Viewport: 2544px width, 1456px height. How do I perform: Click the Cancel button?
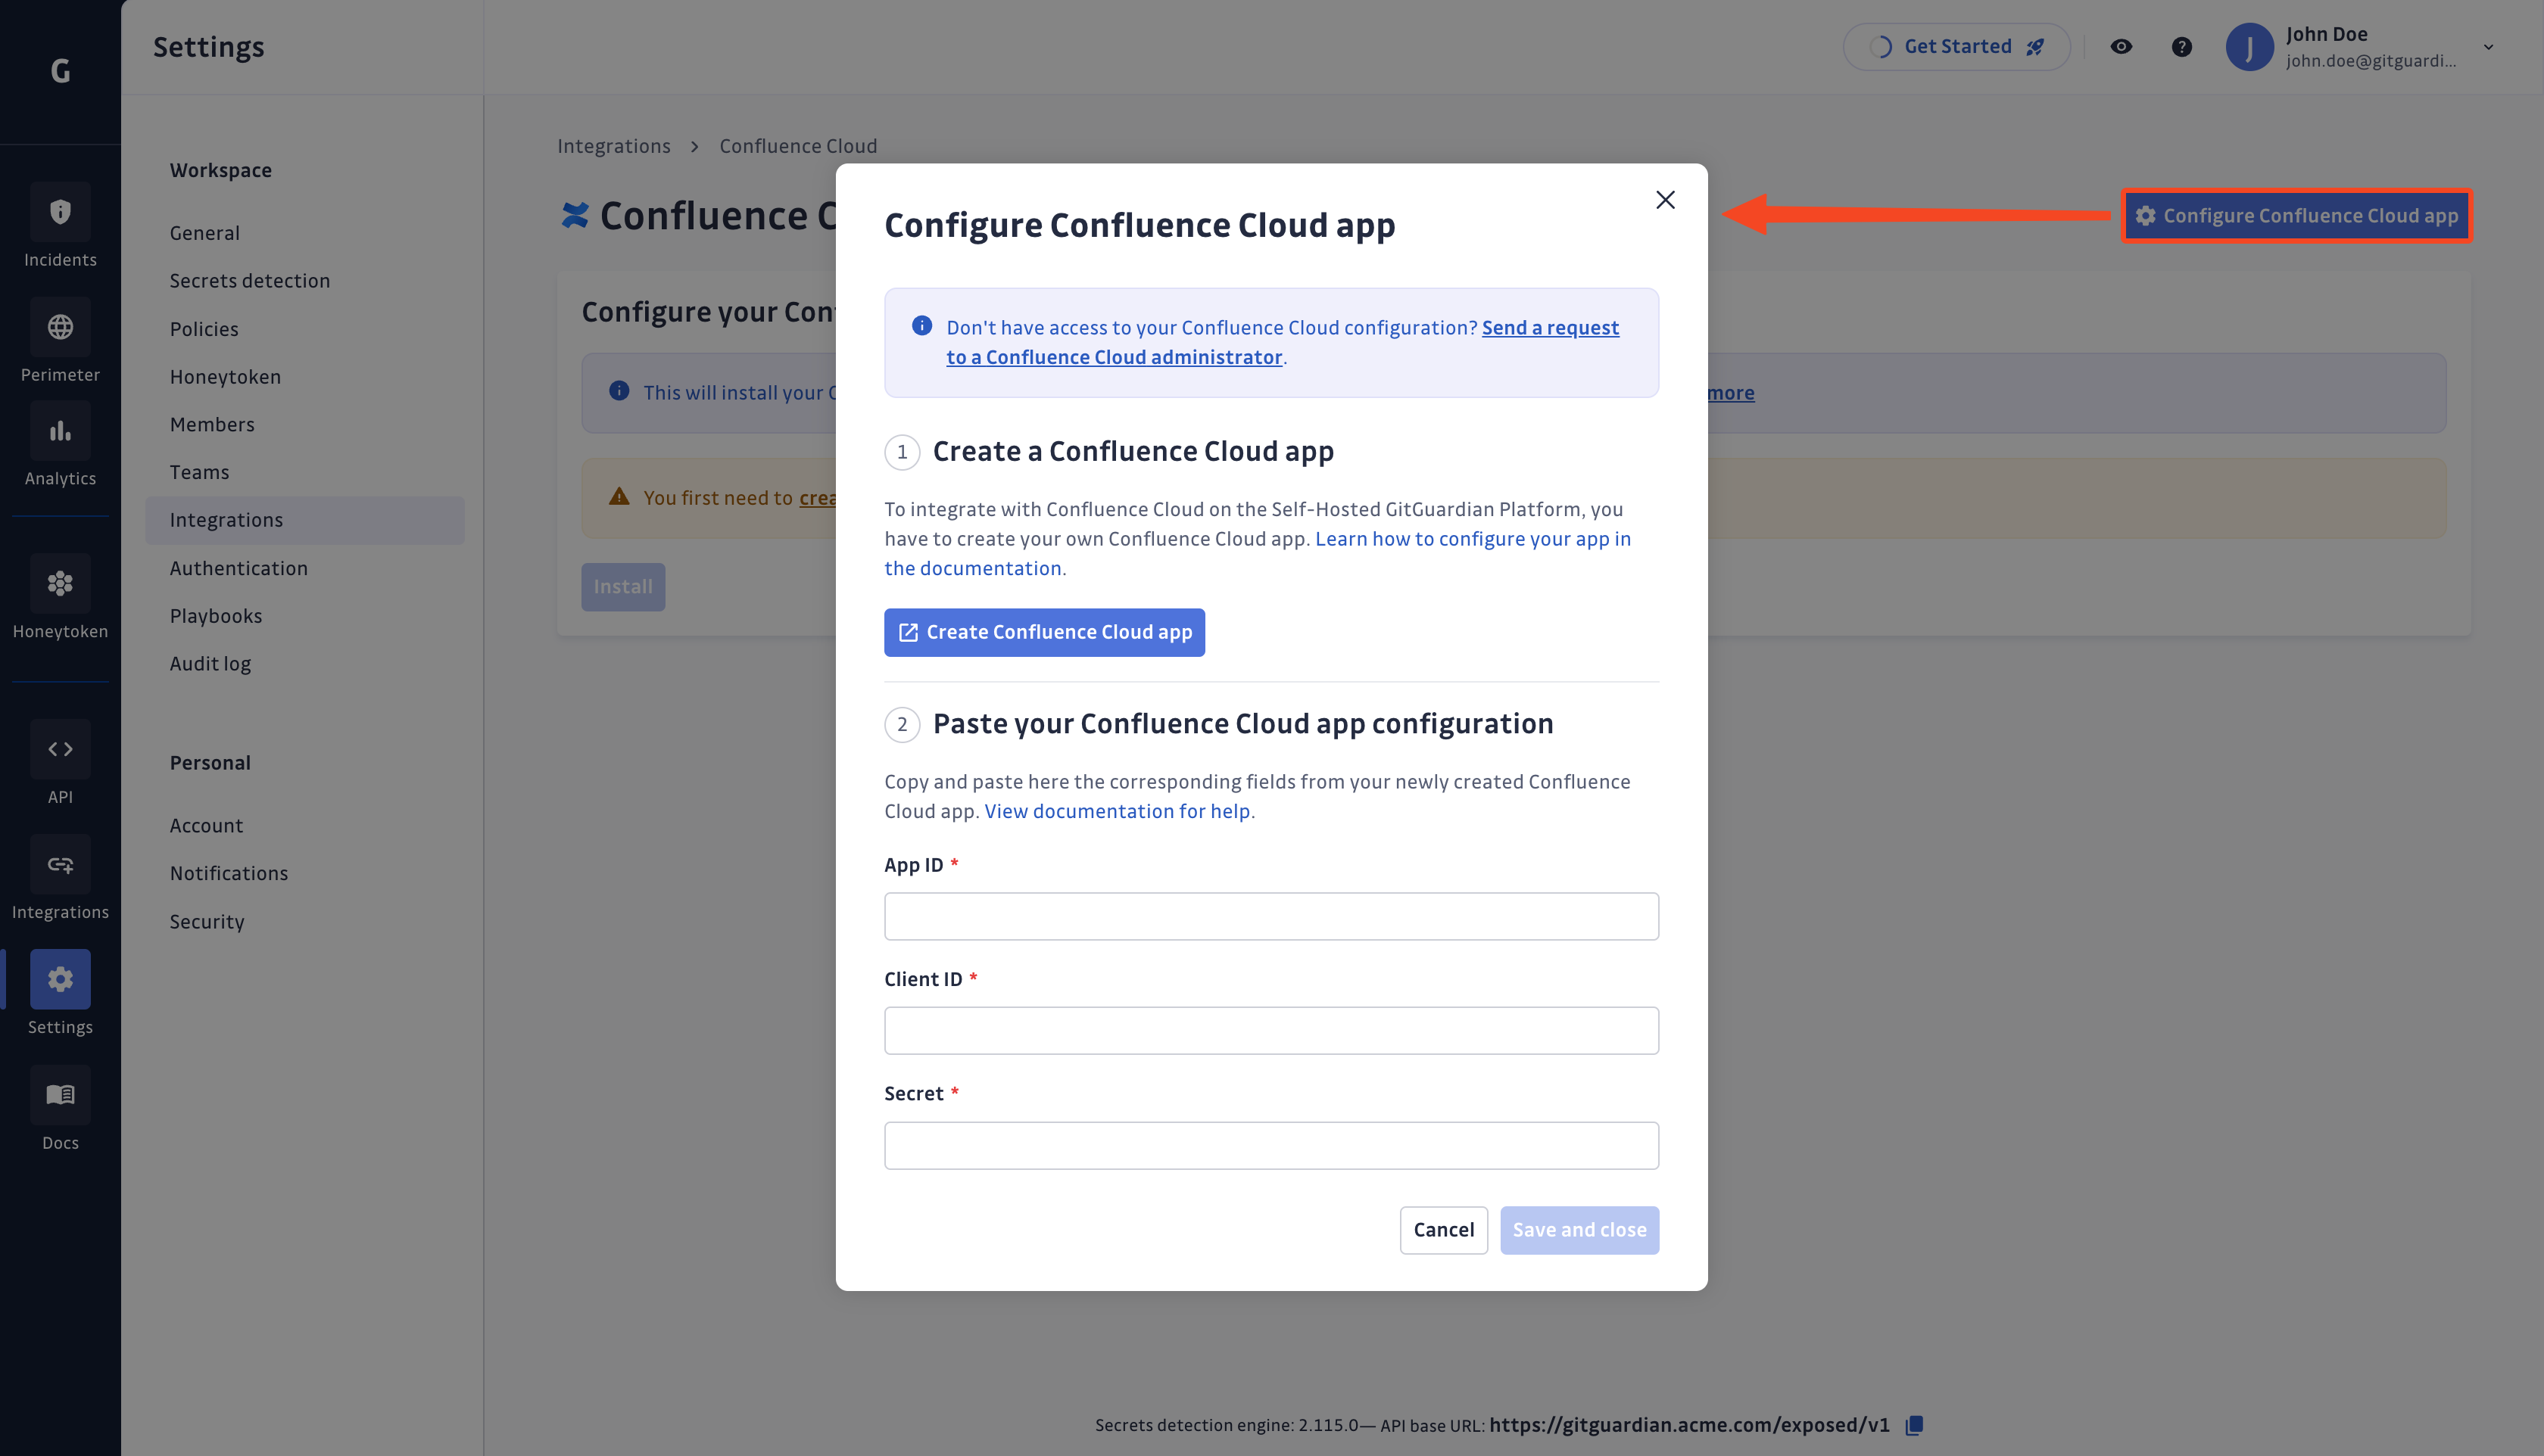(1444, 1230)
